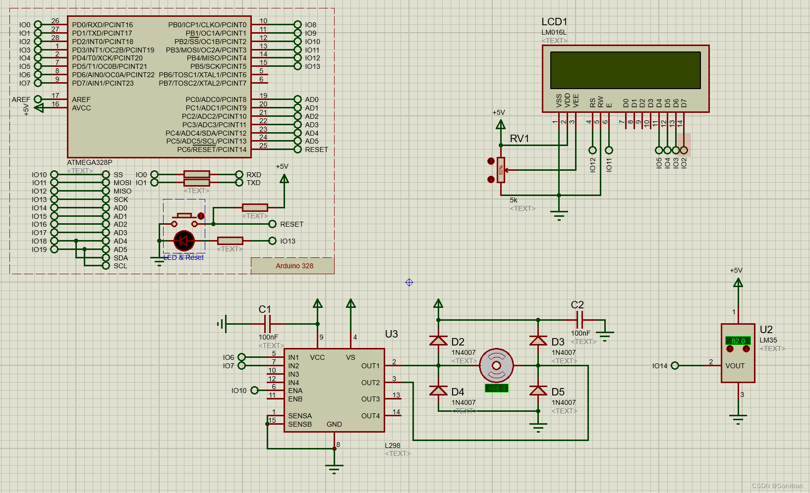Click the +5V power arrow above RV1
The image size is (810, 493).
tap(501, 124)
